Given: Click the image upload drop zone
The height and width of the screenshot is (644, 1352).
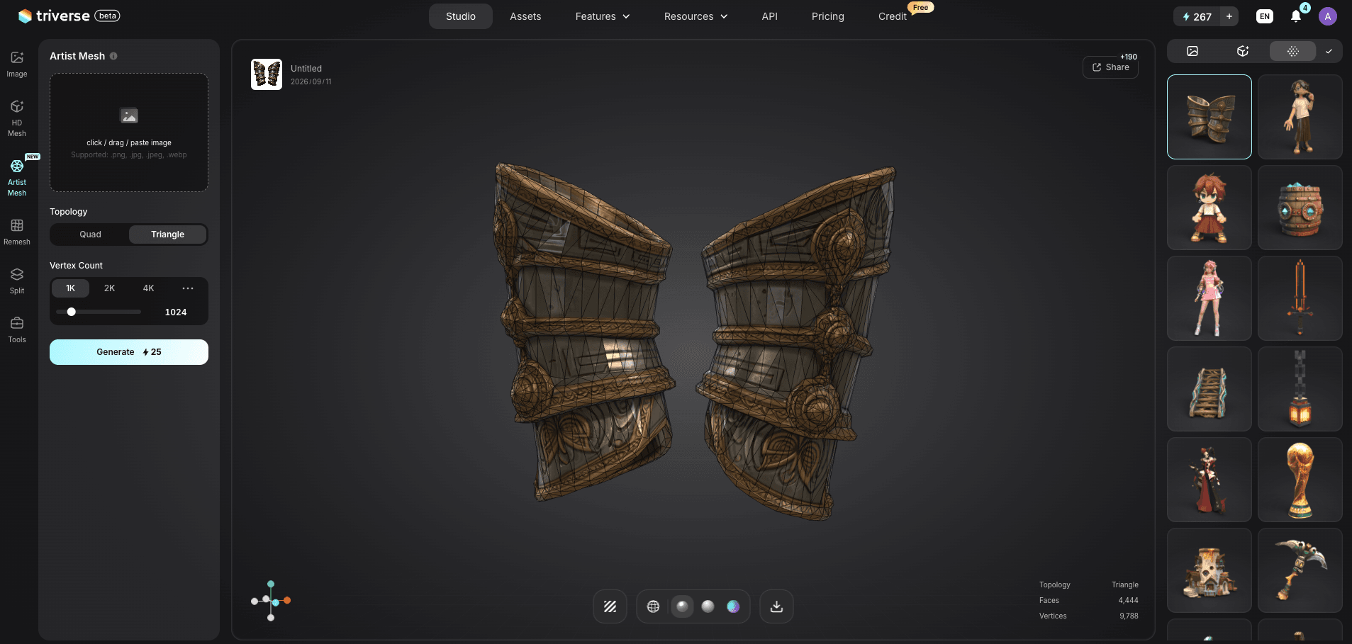Looking at the screenshot, I should (129, 132).
